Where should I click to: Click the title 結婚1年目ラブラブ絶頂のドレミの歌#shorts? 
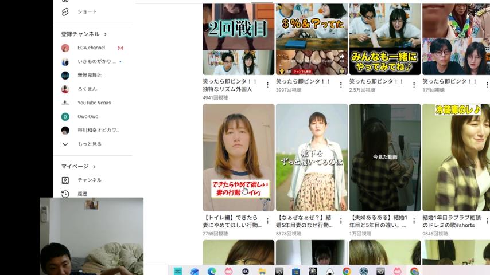point(452,221)
